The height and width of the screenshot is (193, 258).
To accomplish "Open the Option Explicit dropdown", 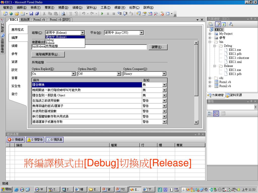I will pyautogui.click(x=74, y=74).
